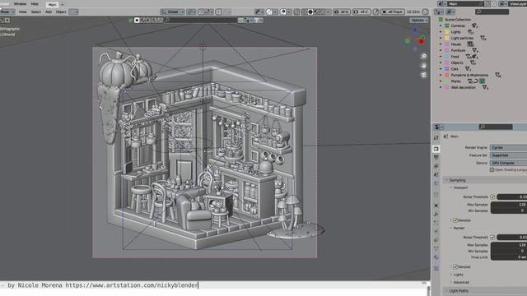Collapse the Sampling panel

457,180
